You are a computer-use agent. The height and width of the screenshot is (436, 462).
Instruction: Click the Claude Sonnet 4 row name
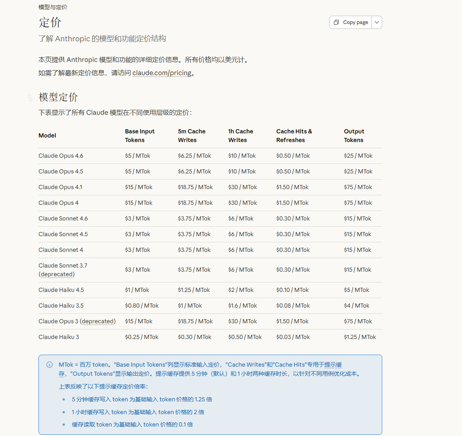click(61, 250)
